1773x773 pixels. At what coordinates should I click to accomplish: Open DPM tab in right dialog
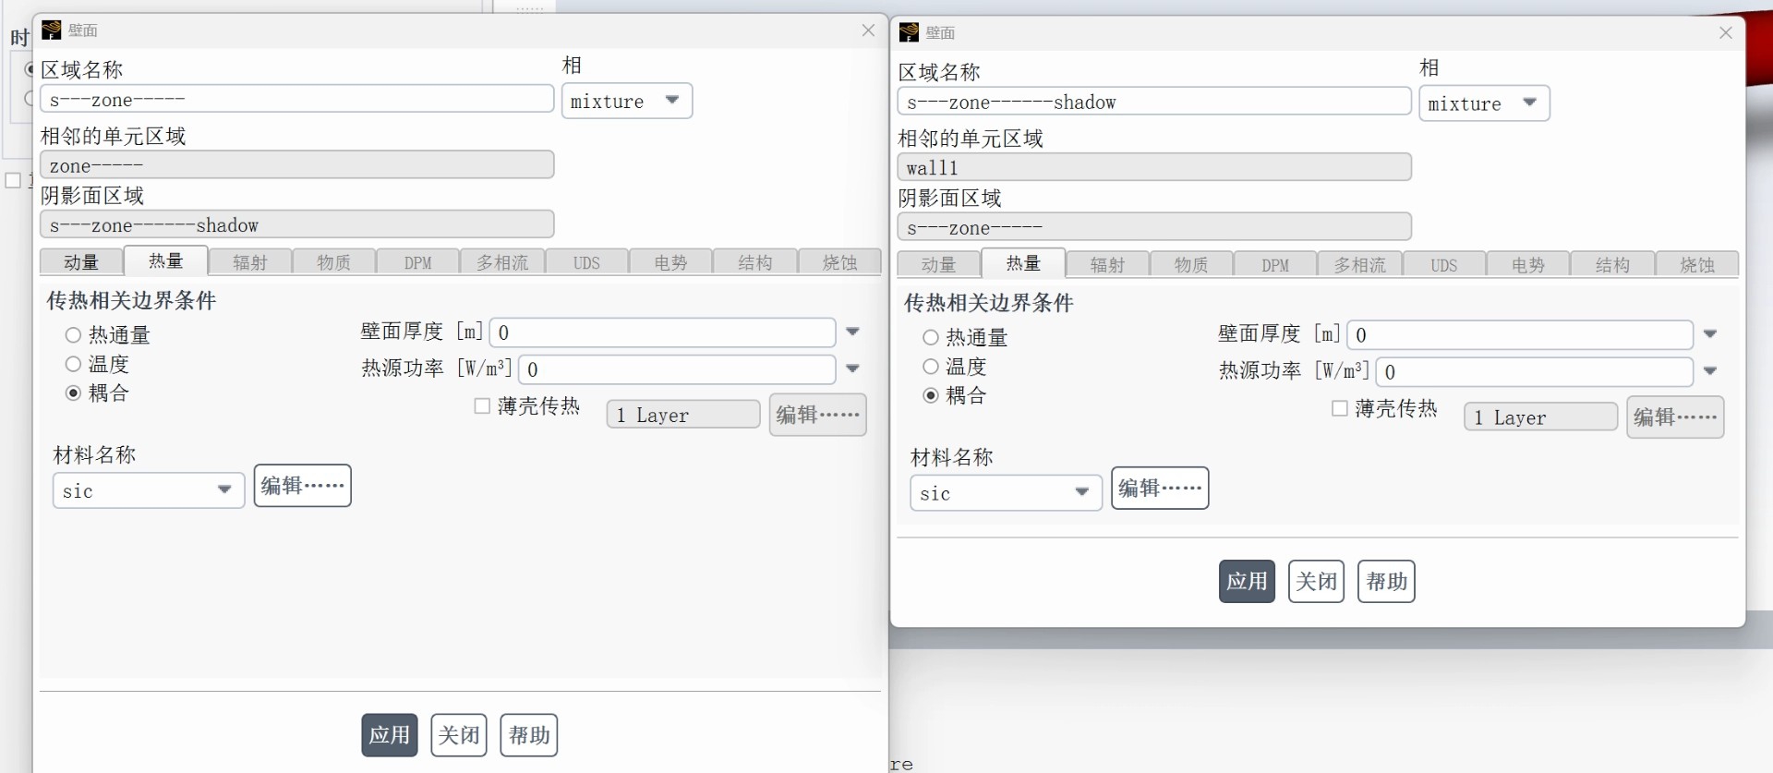(1276, 265)
